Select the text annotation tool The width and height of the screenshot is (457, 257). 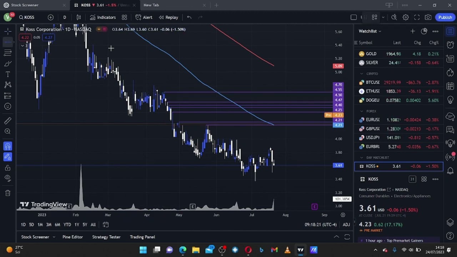(x=7, y=74)
